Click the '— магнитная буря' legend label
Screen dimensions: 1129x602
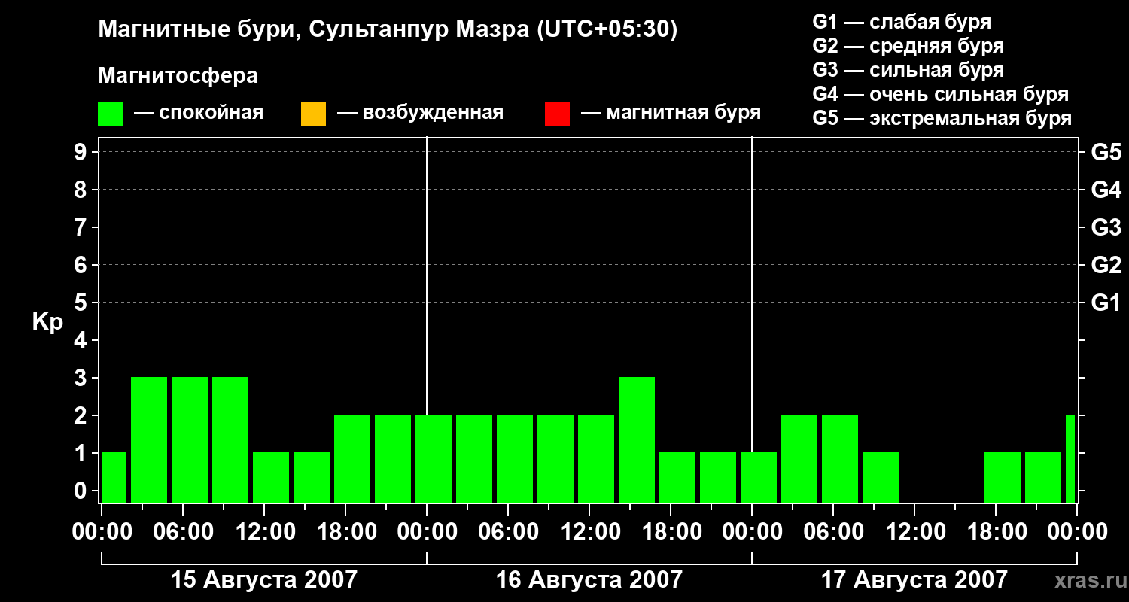click(671, 113)
